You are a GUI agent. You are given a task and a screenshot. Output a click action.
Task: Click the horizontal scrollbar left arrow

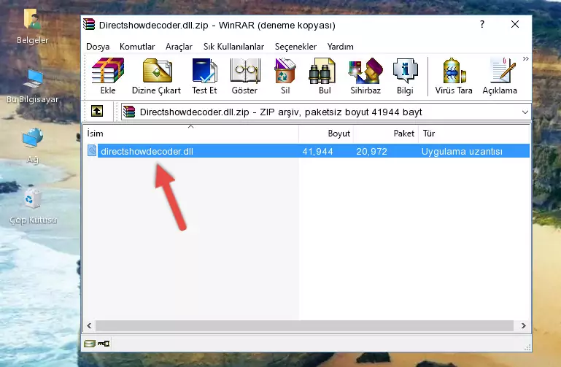pyautogui.click(x=89, y=325)
